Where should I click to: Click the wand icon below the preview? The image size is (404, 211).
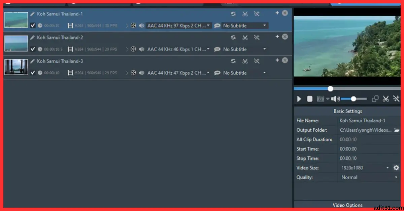396,99
